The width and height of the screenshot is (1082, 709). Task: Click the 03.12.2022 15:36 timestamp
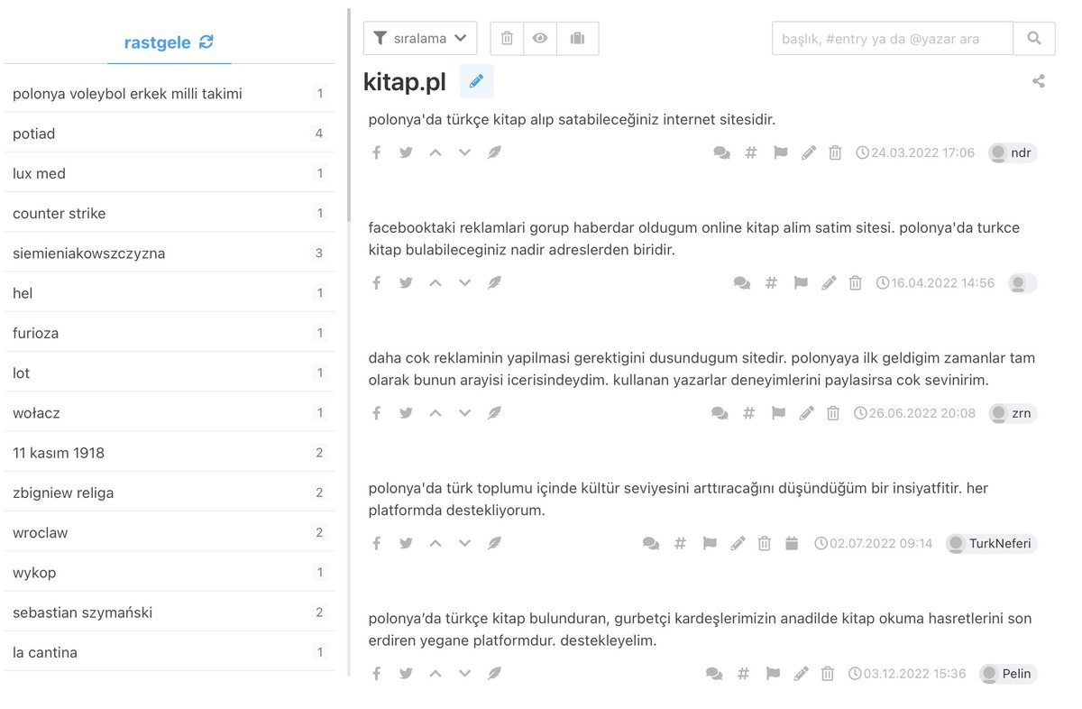click(x=907, y=674)
